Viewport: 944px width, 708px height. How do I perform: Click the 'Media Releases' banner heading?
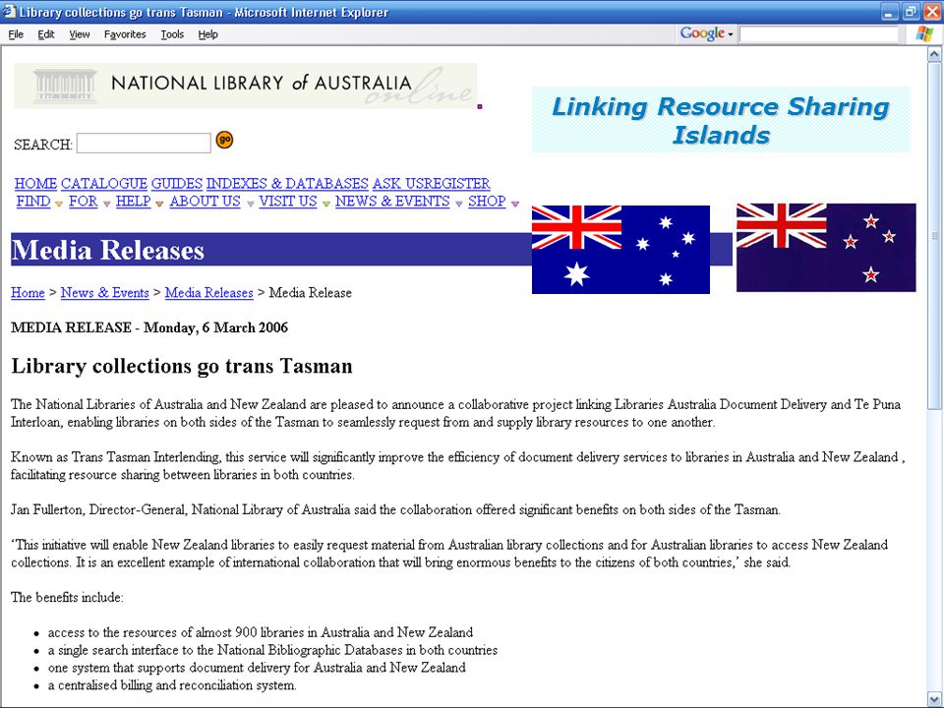(108, 250)
